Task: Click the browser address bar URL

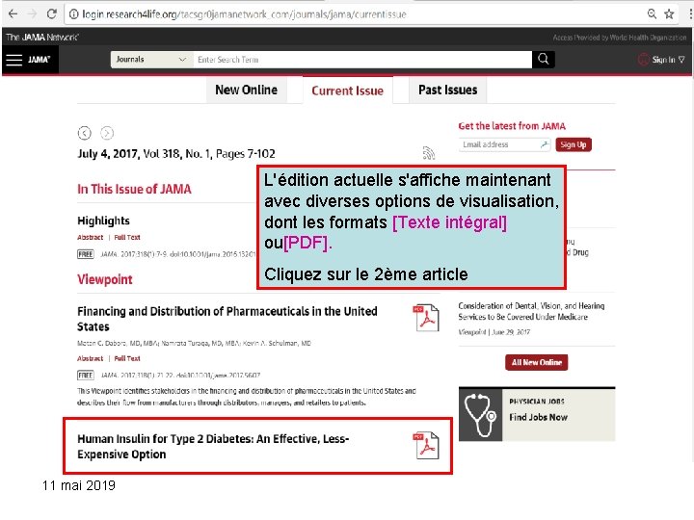Action: [244, 14]
